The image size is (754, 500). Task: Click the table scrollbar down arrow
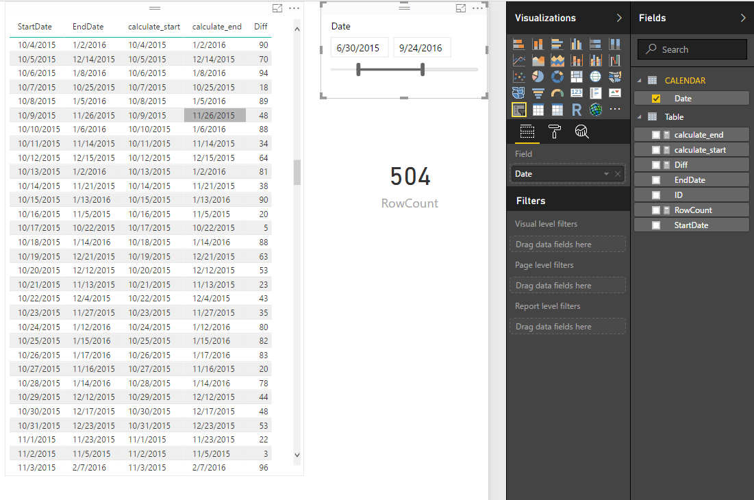coord(297,455)
